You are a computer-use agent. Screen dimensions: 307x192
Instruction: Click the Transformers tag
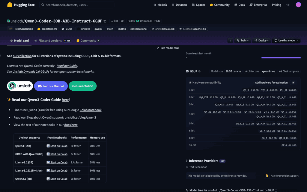click(x=47, y=29)
